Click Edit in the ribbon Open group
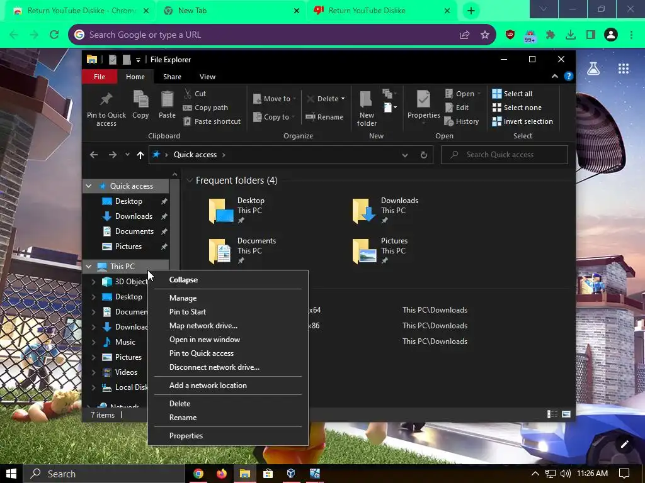 point(457,108)
